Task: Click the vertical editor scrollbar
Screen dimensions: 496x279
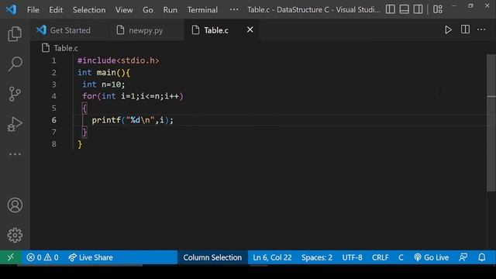Action: [x=491, y=122]
